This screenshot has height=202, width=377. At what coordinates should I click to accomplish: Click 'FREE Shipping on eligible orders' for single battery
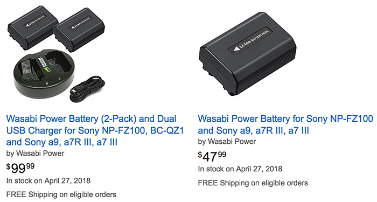coord(253,183)
